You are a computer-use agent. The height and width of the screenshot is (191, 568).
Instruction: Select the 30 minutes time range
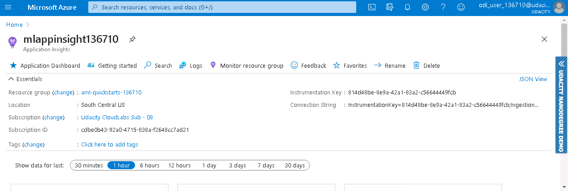(89, 165)
